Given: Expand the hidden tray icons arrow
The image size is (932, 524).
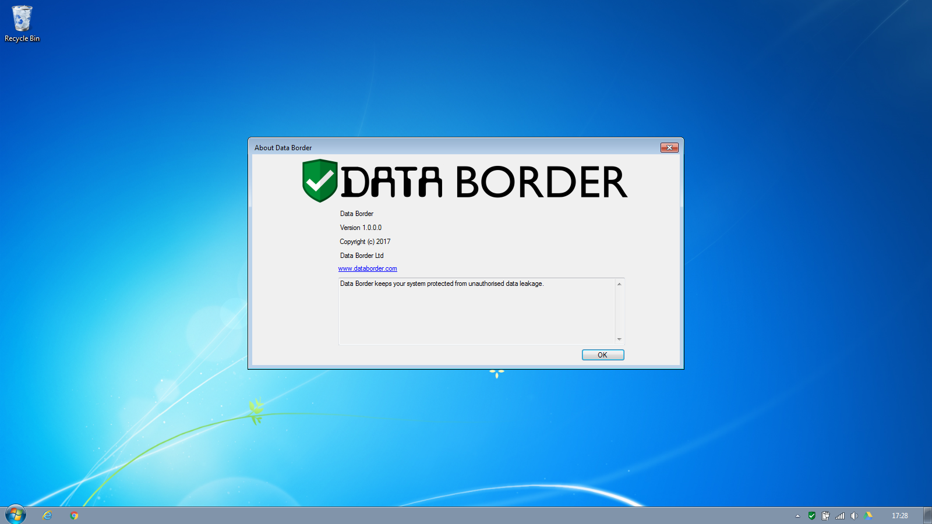Looking at the screenshot, I should coord(797,516).
